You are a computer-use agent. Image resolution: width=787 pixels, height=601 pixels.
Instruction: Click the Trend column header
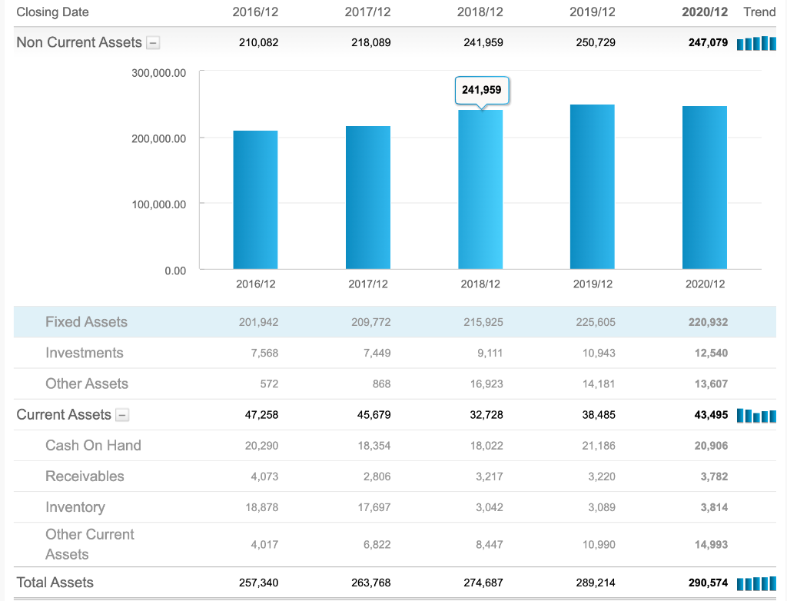pyautogui.click(x=759, y=12)
